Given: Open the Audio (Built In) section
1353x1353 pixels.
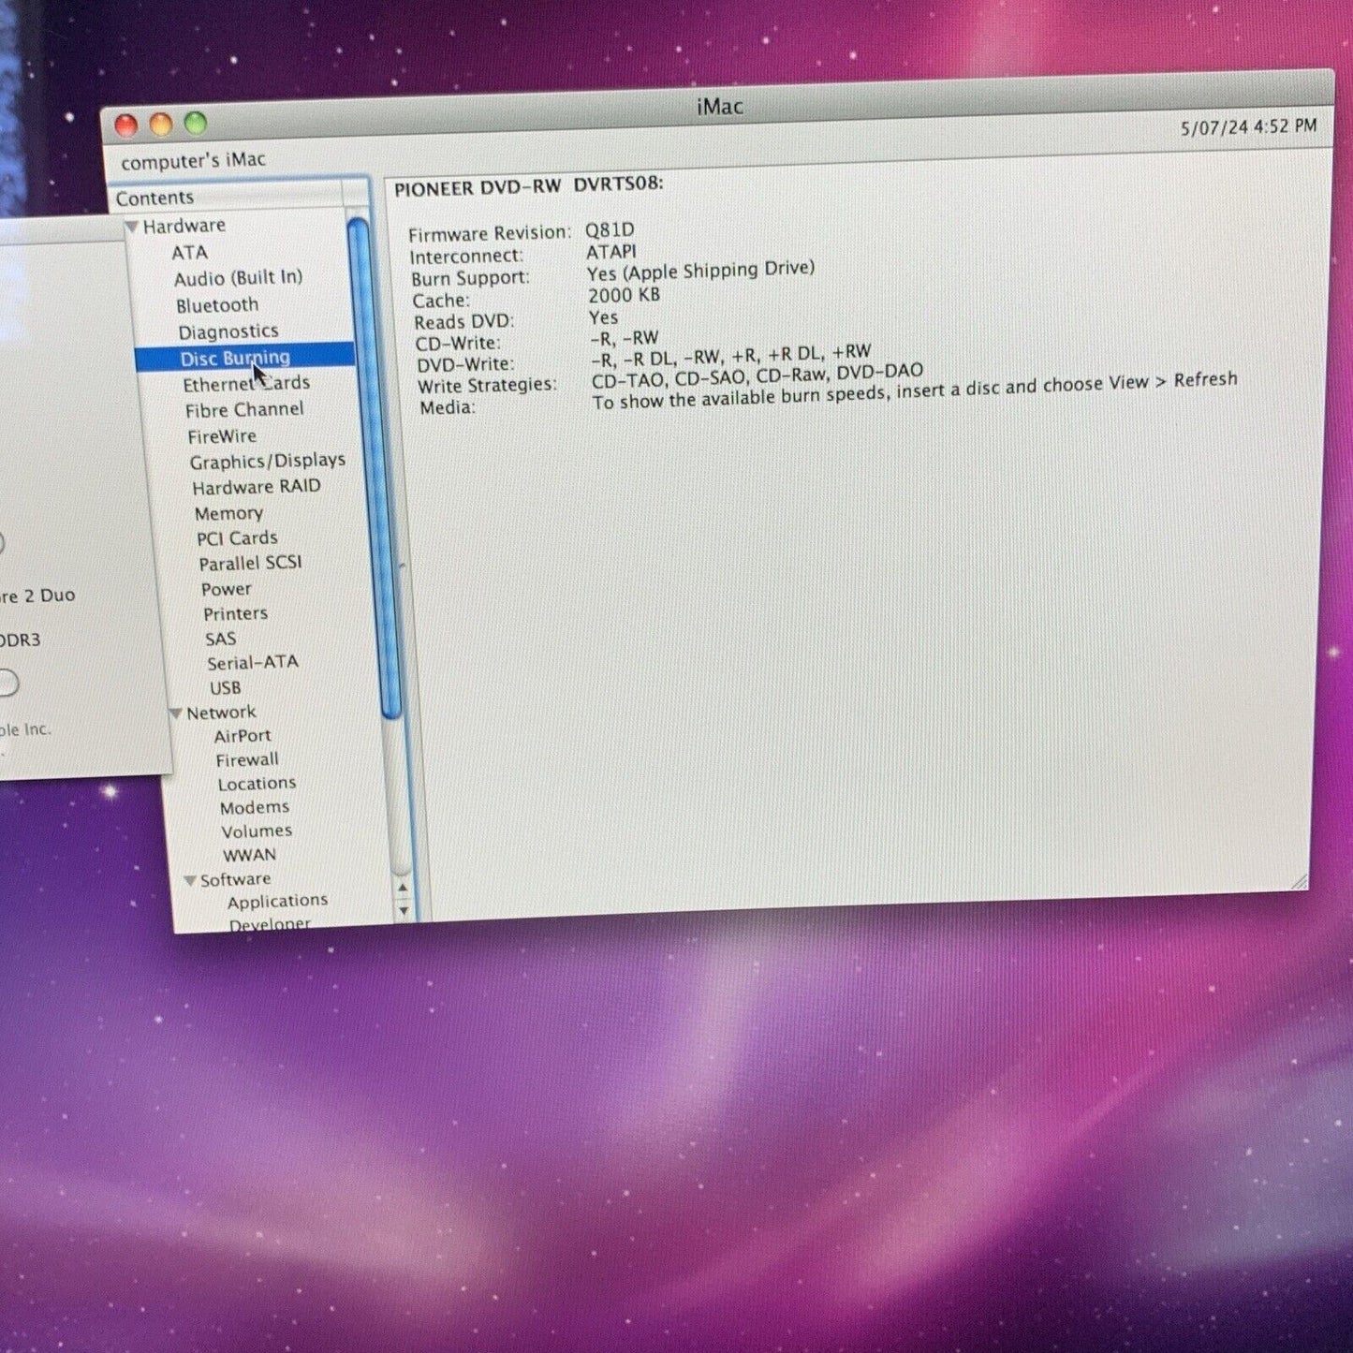Looking at the screenshot, I should pyautogui.click(x=238, y=278).
